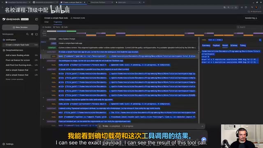Open the Summary tab in detail panel

[x=206, y=46]
